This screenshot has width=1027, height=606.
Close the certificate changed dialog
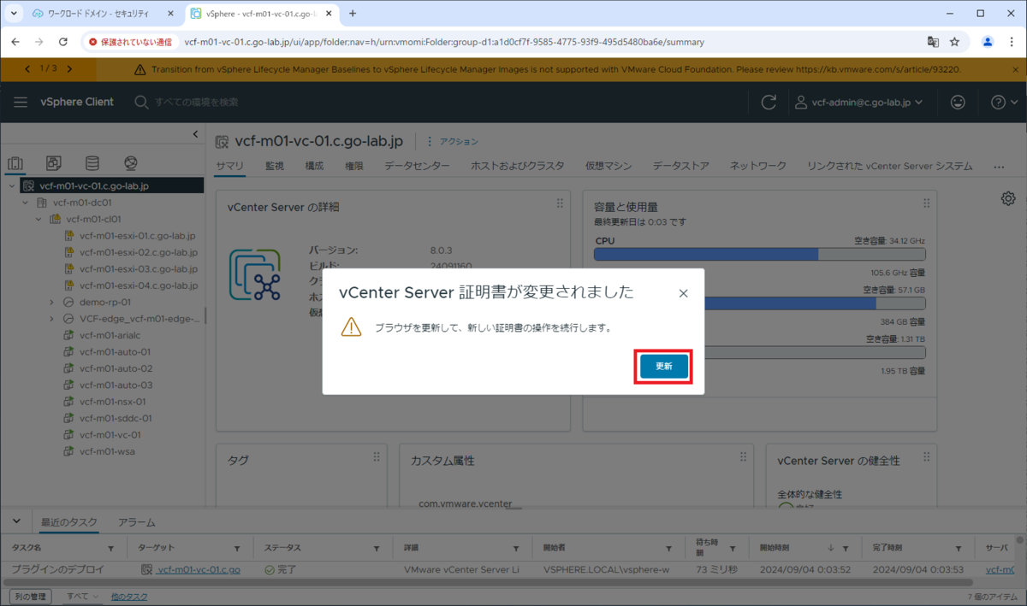pos(683,293)
